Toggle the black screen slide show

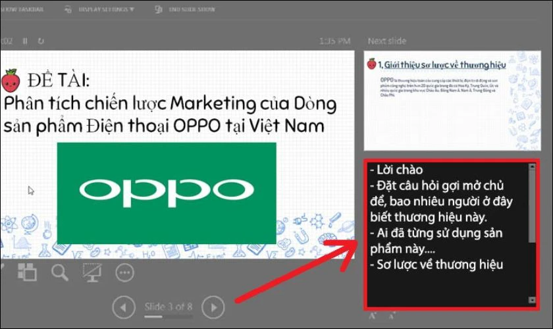click(x=92, y=272)
